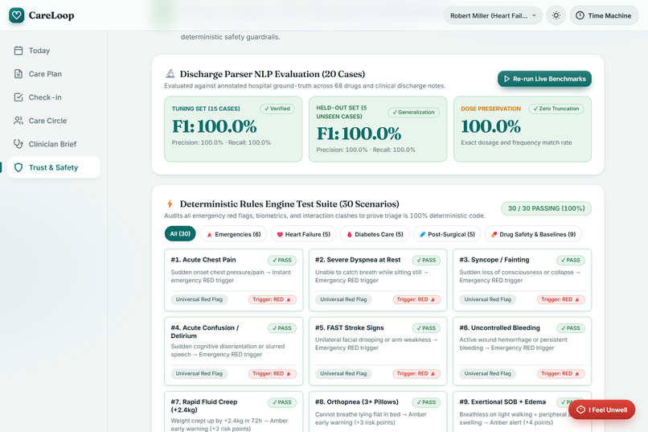This screenshot has width=648, height=432.
Task: Click the Tuning Set F1: 100.0% value
Action: pos(215,126)
